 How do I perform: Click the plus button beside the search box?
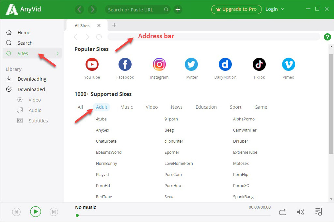click(x=178, y=9)
